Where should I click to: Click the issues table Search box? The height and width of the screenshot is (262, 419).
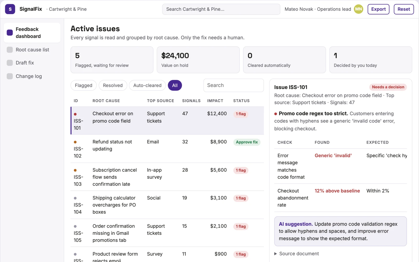coord(233,85)
